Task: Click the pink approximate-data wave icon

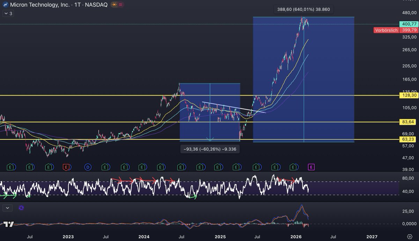Action: [x=120, y=5]
